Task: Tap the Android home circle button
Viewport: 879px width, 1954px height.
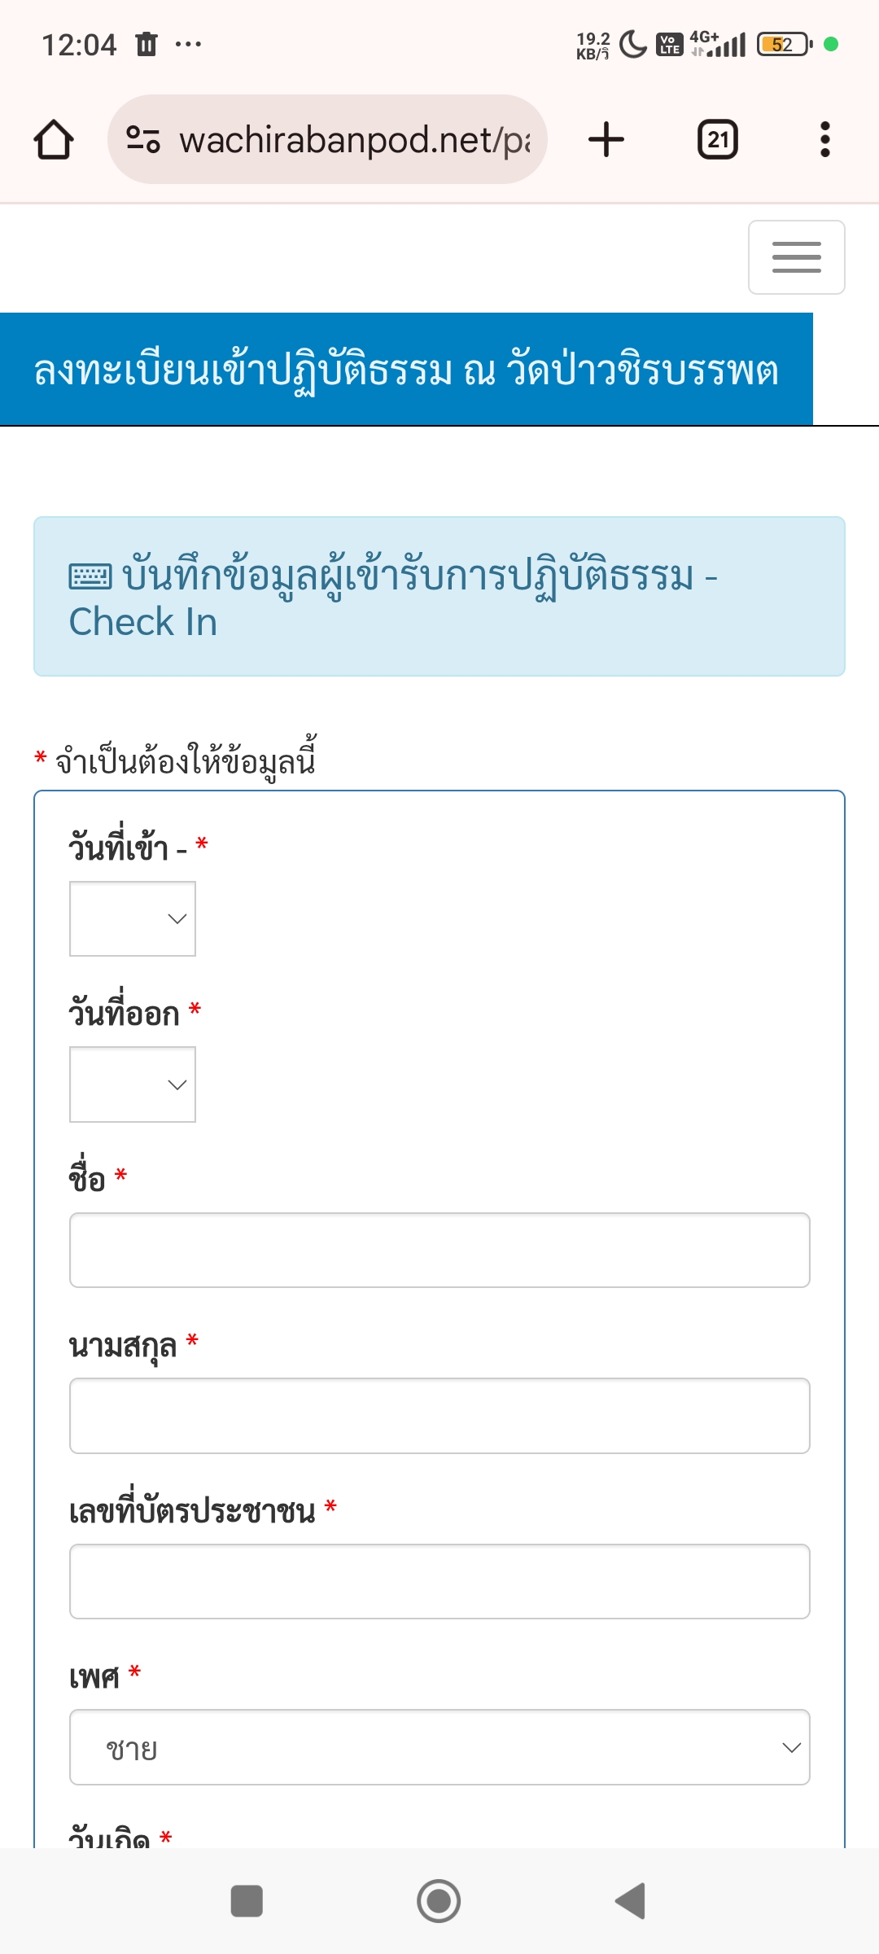Action: tap(439, 1901)
